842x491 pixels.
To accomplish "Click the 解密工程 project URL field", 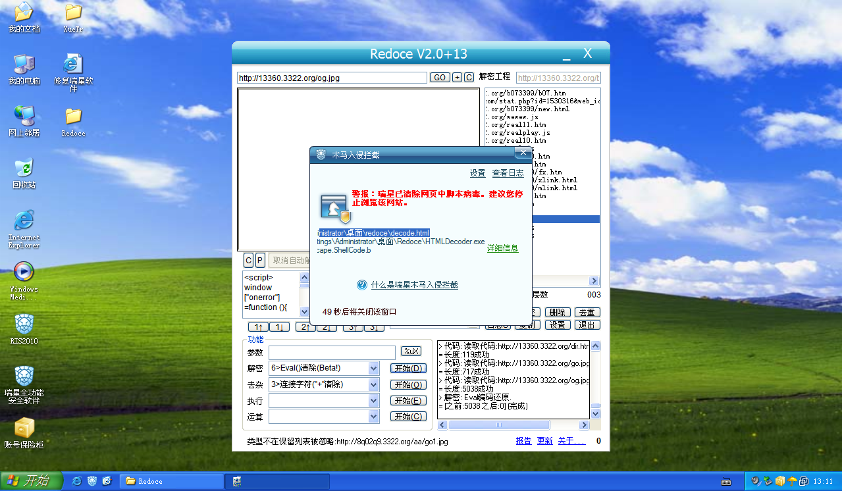I will (558, 78).
